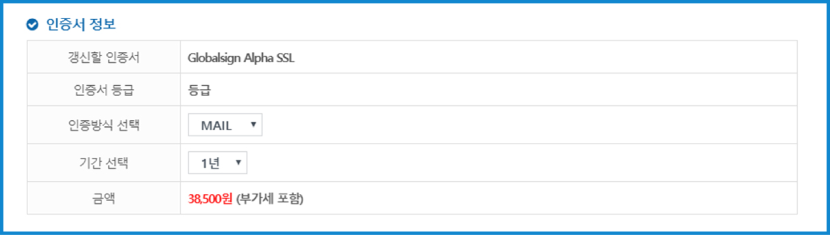Click the (부가세 포함) tax note
The image size is (830, 235).
pyautogui.click(x=270, y=199)
